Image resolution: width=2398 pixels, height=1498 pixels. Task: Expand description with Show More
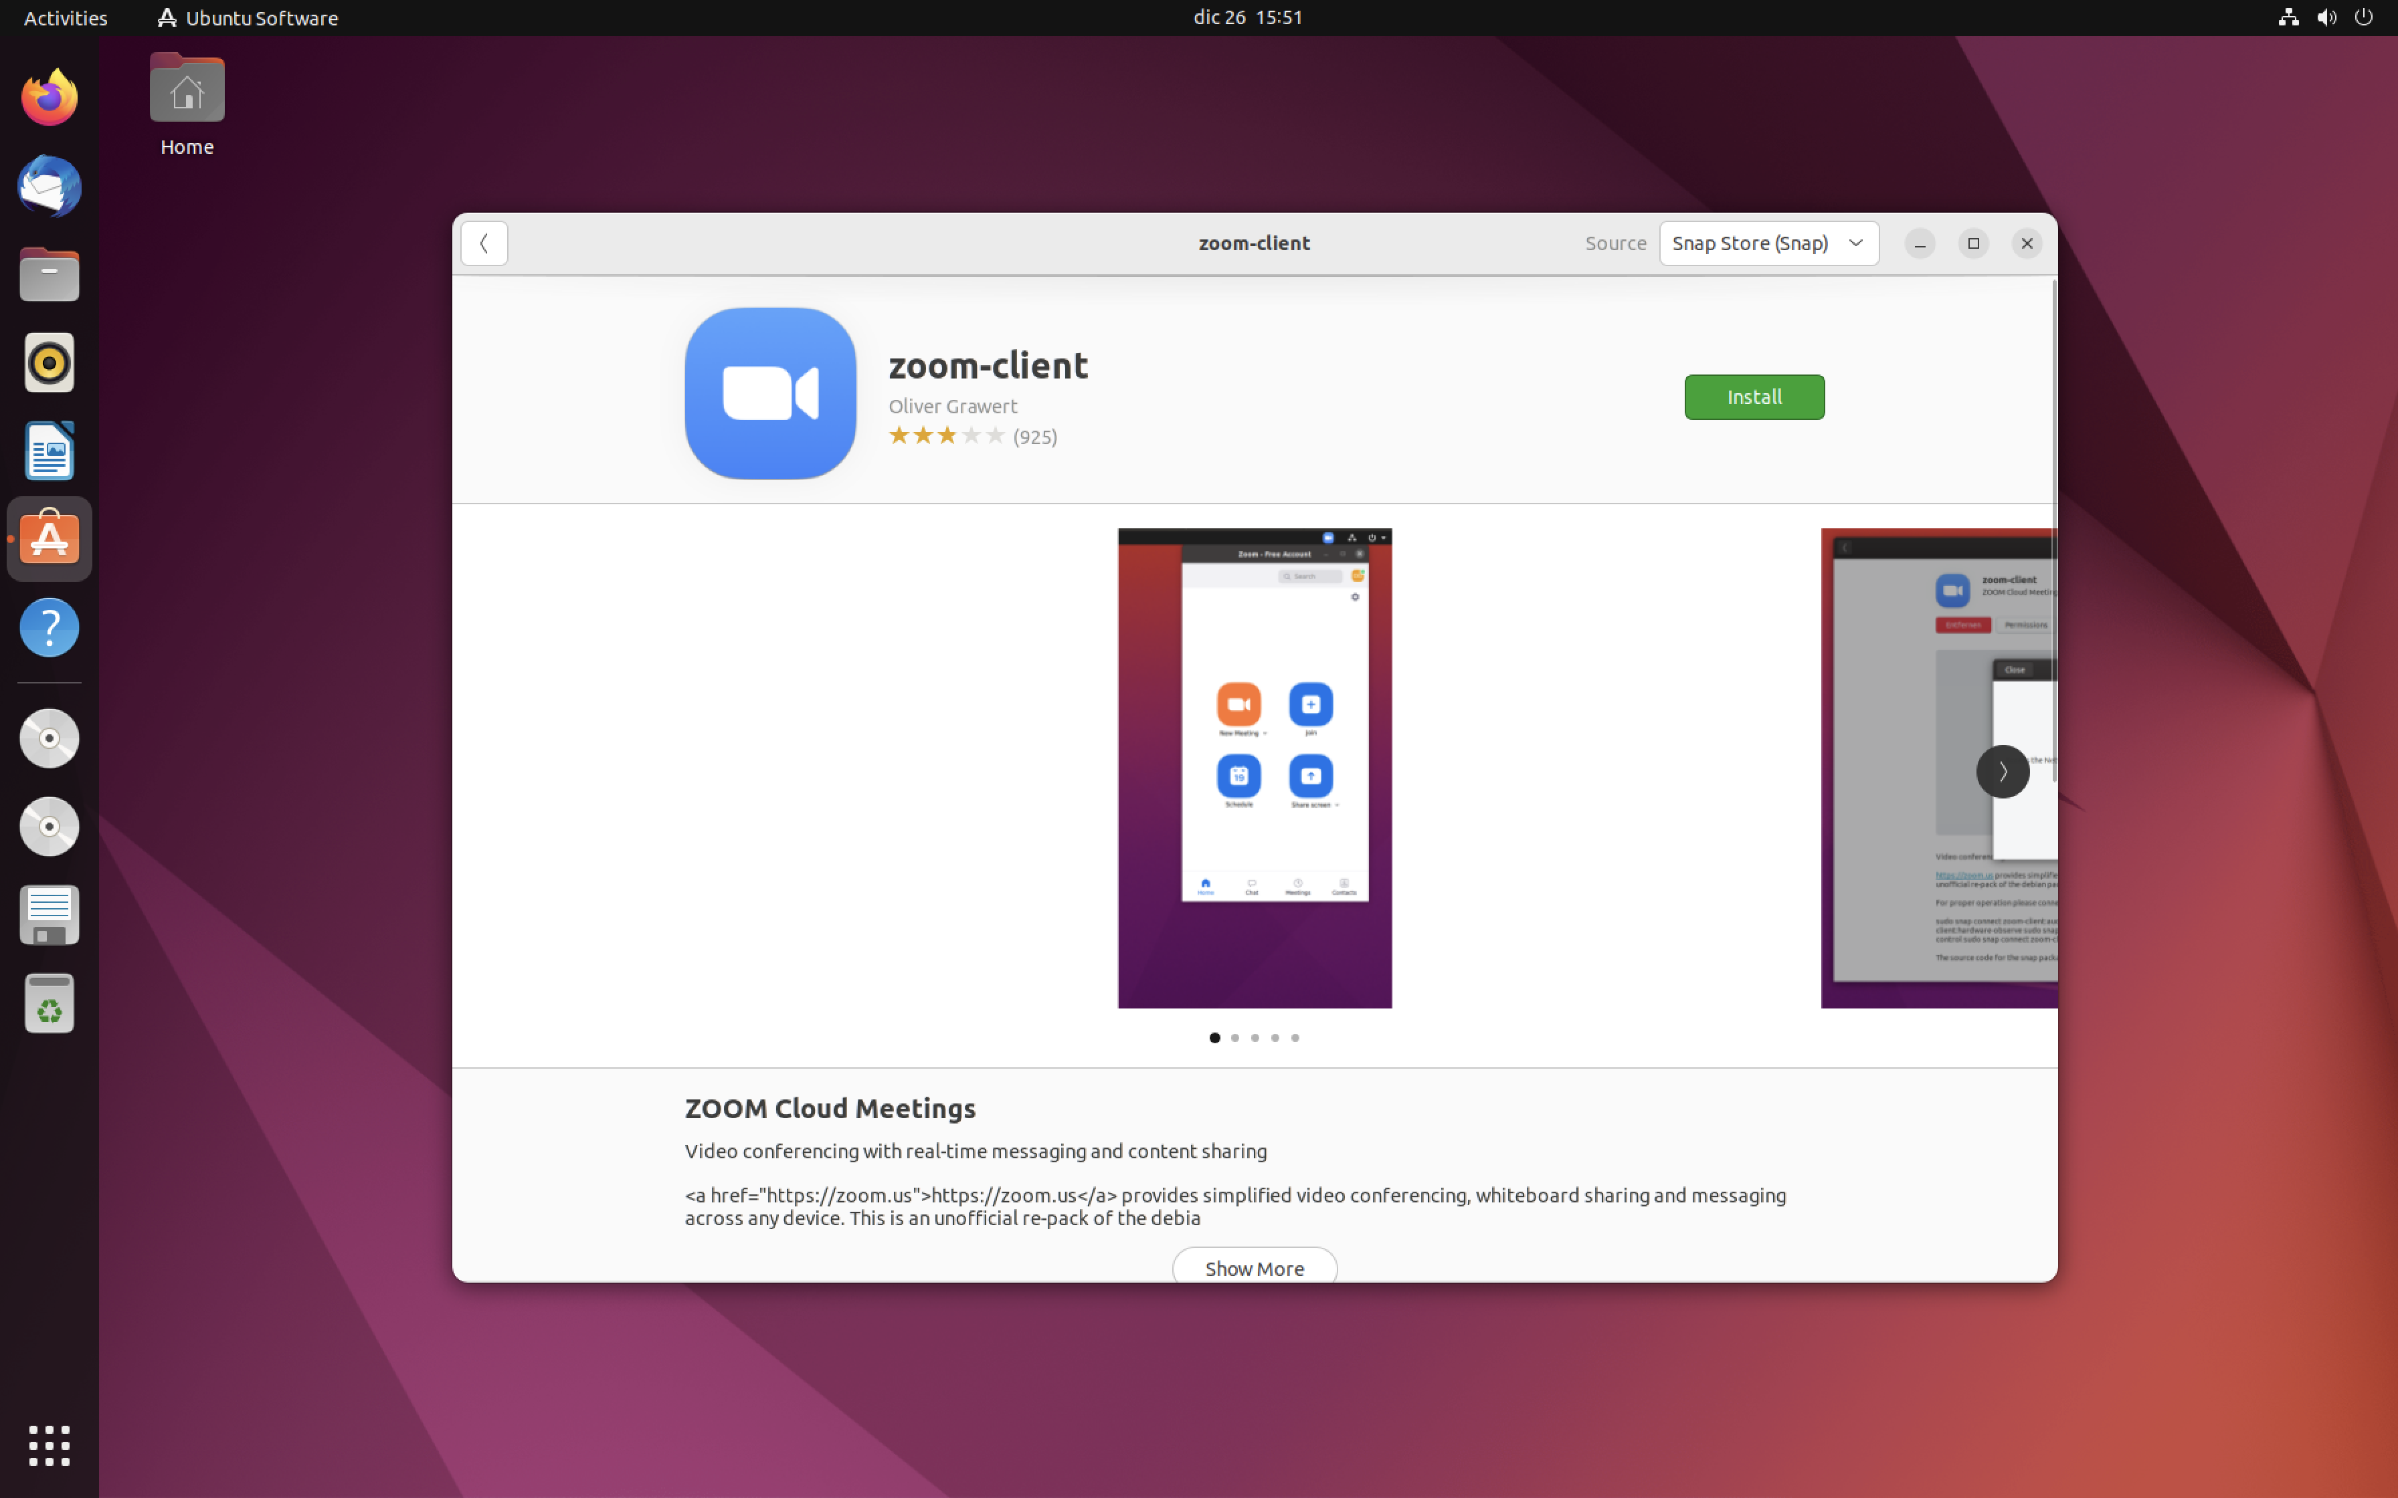click(1253, 1267)
